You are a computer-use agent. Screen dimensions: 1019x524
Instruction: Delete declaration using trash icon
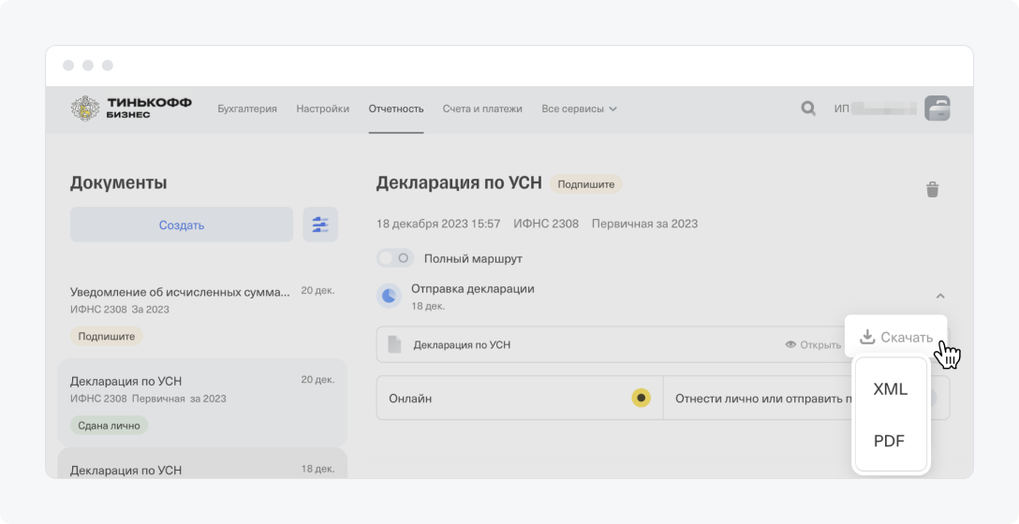(x=932, y=190)
